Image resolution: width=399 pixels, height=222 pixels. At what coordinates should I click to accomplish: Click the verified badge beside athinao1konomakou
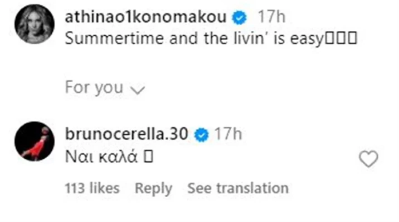(239, 18)
